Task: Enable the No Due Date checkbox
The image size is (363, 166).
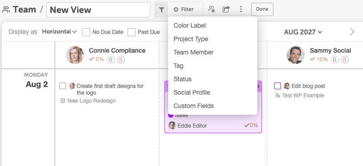Action: point(86,32)
